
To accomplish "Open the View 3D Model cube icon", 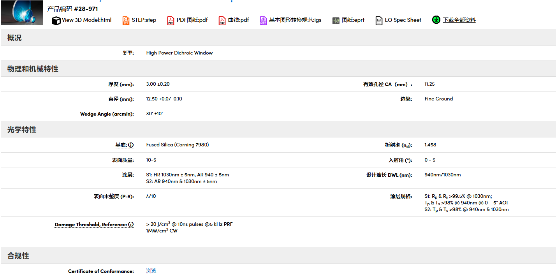I will coord(56,21).
